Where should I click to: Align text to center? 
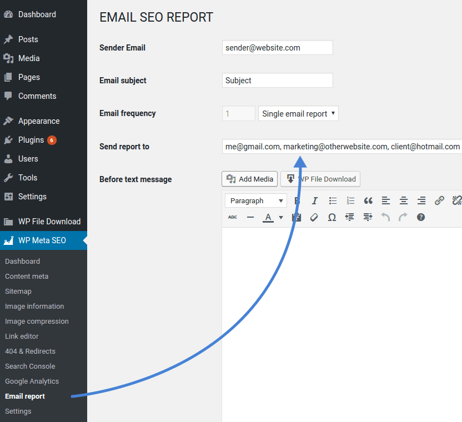point(404,200)
